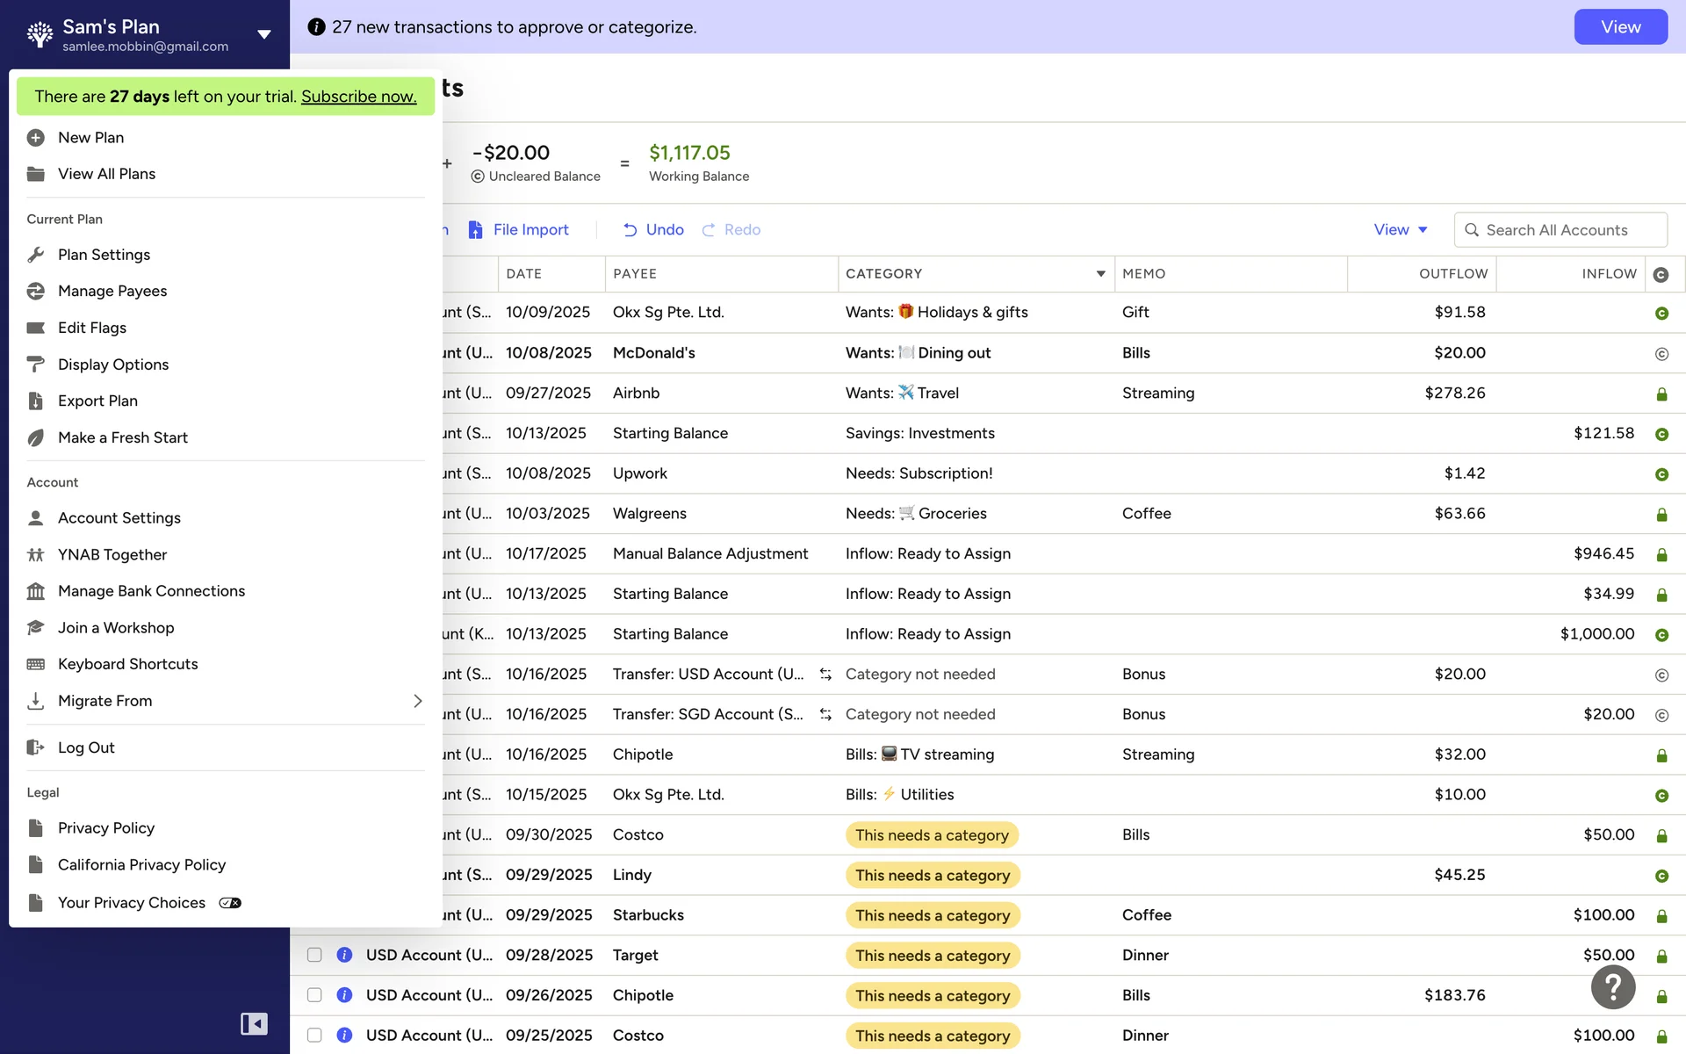Click cleared column header icon
The height and width of the screenshot is (1054, 1686).
pyautogui.click(x=1661, y=275)
